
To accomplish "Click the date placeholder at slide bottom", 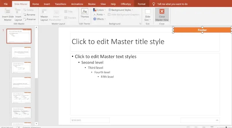I will click(x=90, y=120).
